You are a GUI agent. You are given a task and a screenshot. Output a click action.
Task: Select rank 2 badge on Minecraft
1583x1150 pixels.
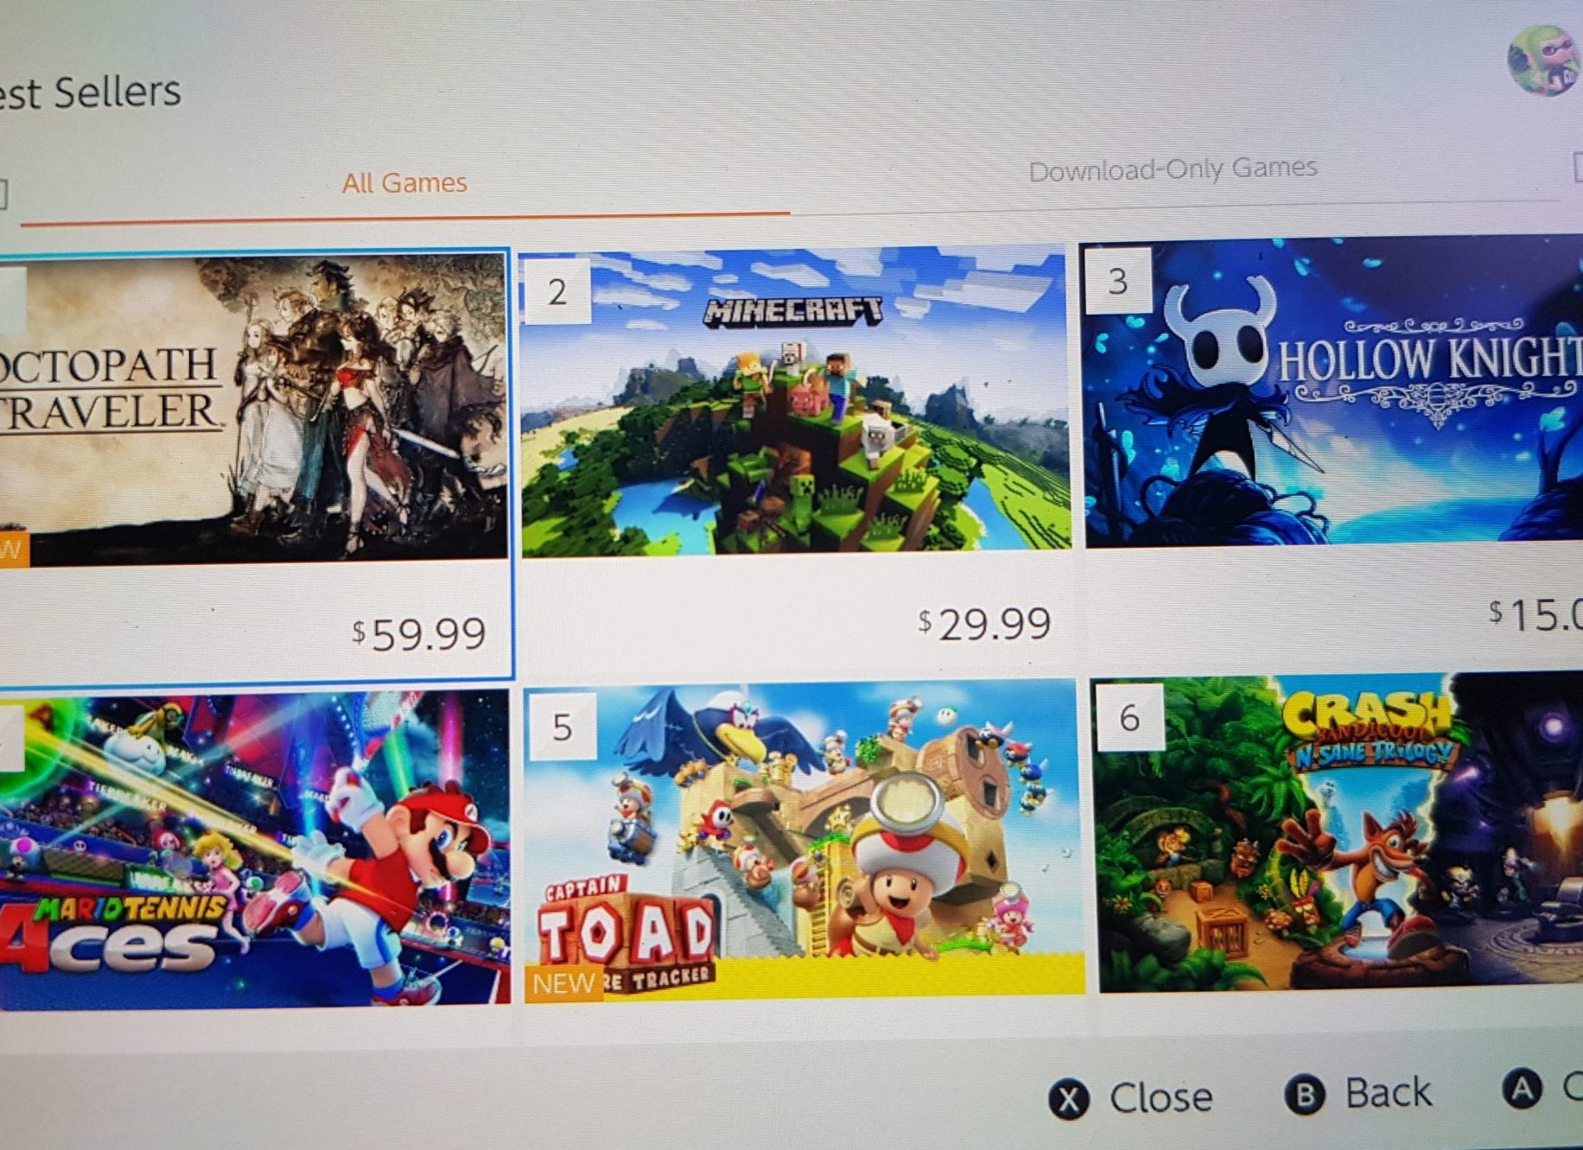pos(557,291)
